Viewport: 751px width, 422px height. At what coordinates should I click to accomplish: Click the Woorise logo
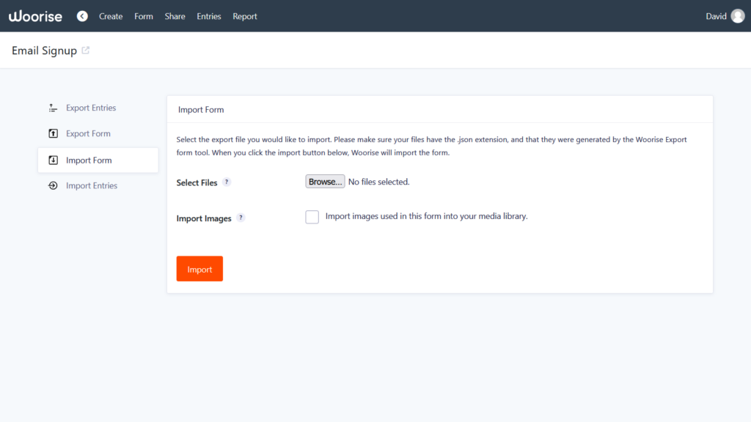click(x=35, y=15)
